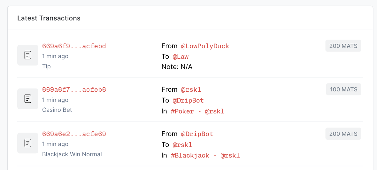Open the #Poker - @rskl channel link
Screen dimensions: 377x170
coord(198,111)
